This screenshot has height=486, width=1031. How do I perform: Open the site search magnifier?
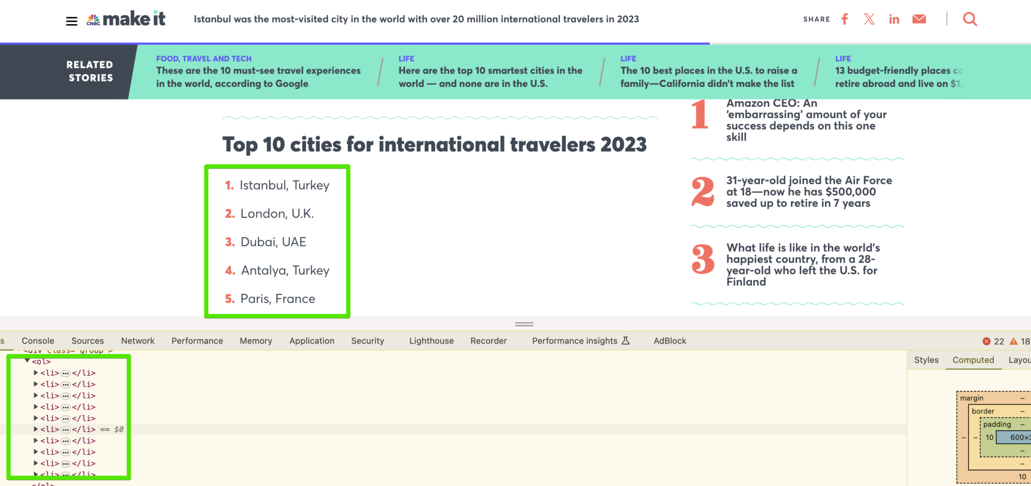[x=970, y=19]
